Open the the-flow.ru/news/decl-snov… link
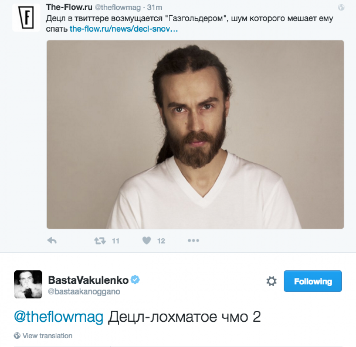Screen dimensions: 356x347 click(123, 29)
